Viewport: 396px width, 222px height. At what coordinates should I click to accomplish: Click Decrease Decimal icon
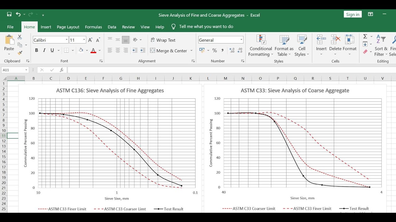point(240,50)
